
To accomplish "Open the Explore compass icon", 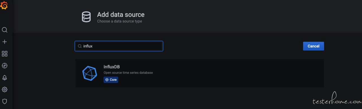I will tap(5, 66).
